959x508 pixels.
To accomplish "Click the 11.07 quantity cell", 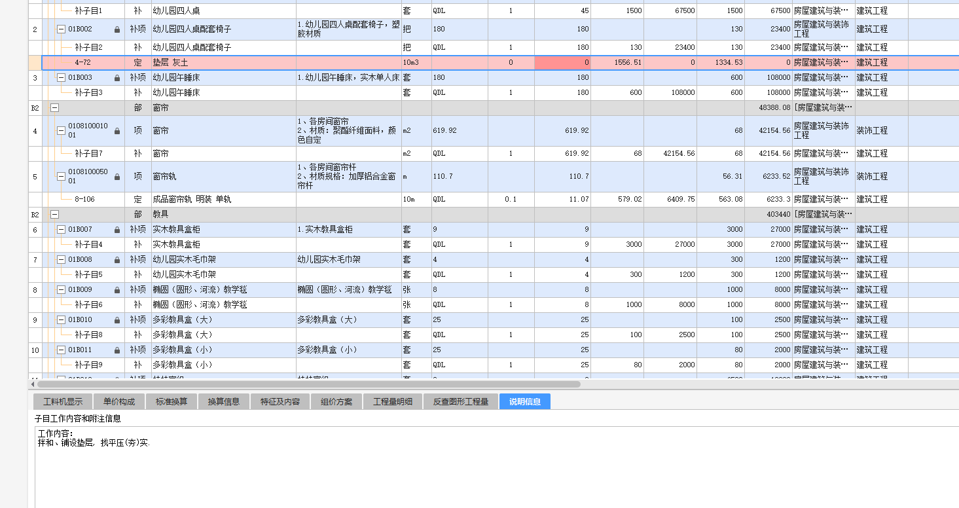I will point(562,200).
